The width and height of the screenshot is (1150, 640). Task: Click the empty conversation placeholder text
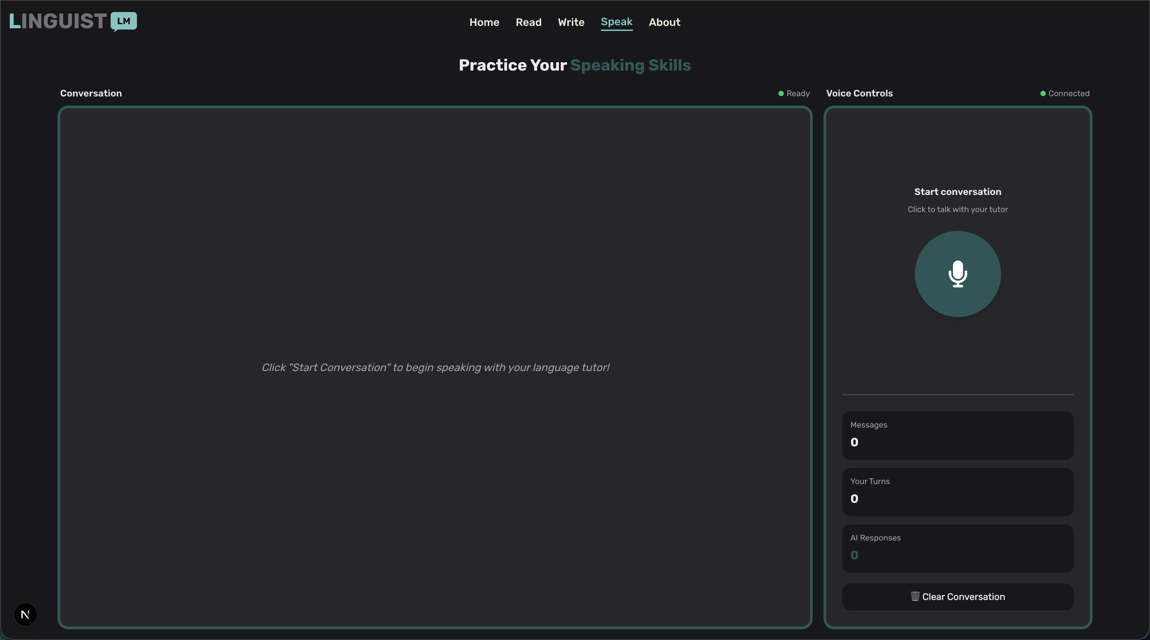(x=435, y=367)
